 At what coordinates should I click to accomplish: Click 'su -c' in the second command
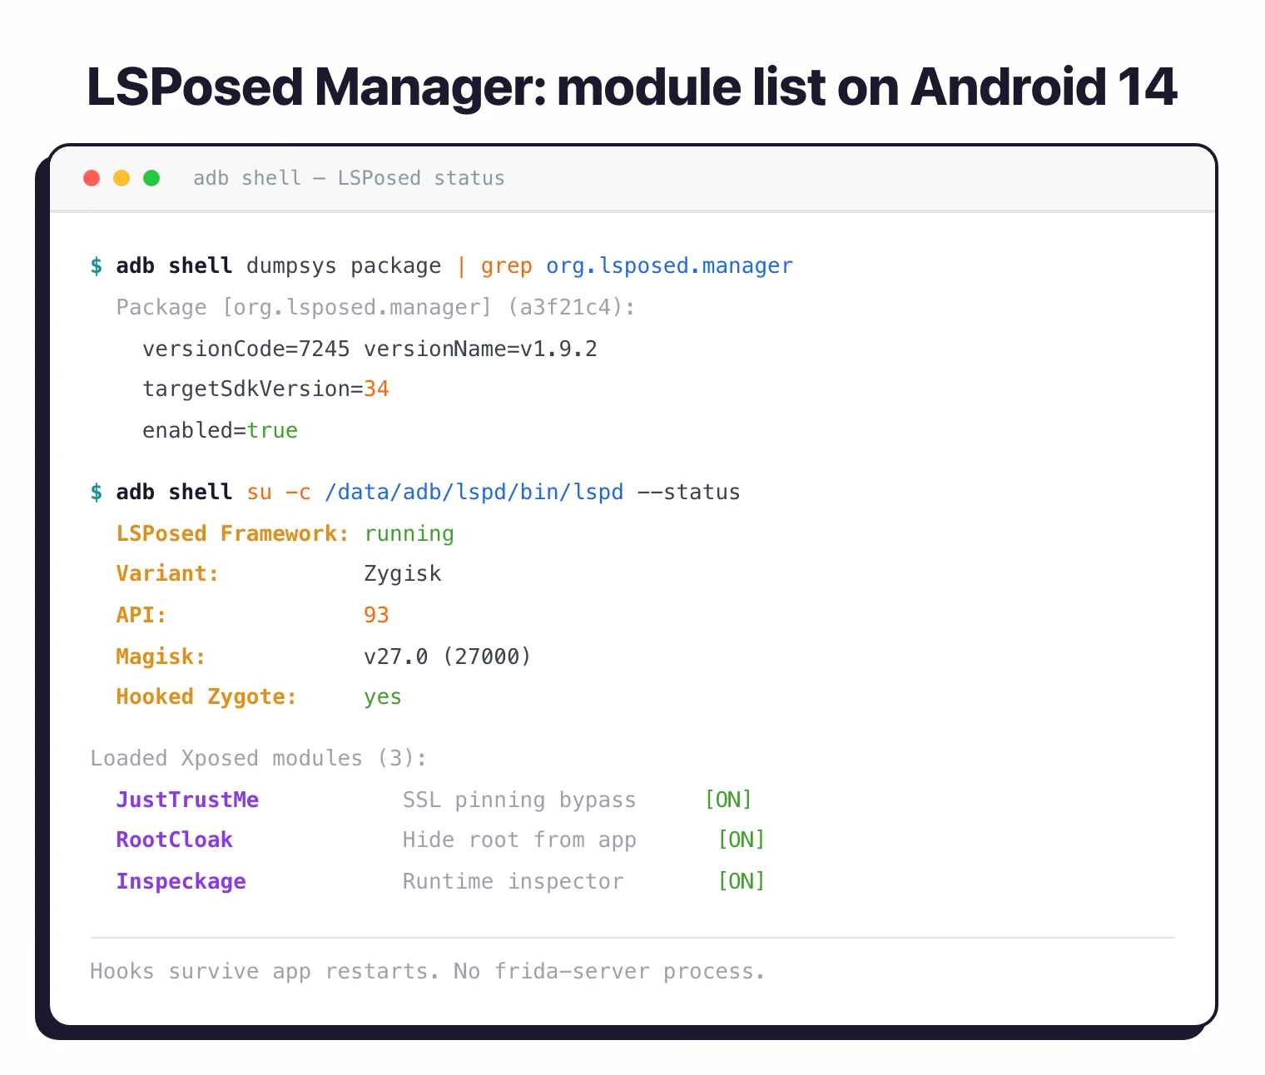(x=279, y=493)
